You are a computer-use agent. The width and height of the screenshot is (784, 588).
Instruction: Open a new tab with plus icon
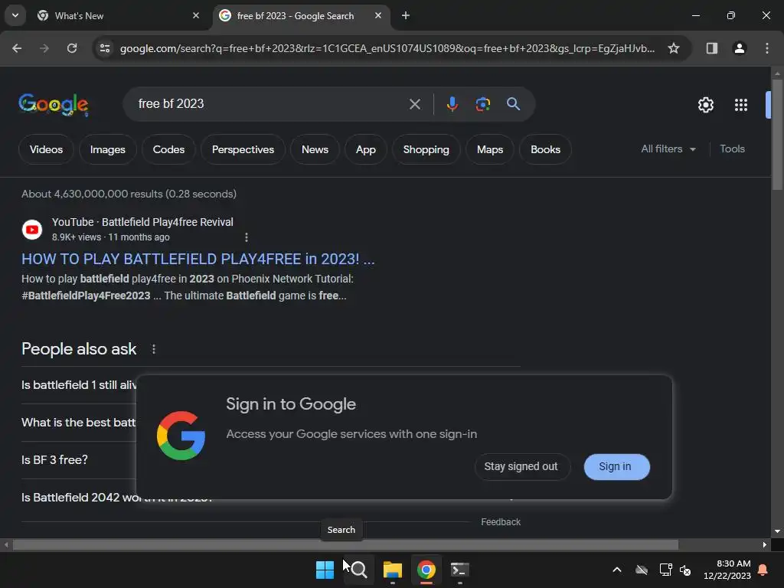click(406, 15)
